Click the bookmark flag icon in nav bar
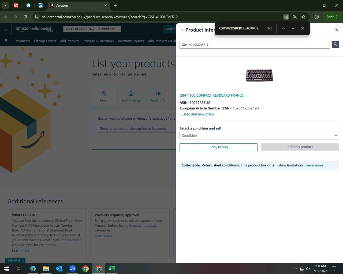This screenshot has width=343, height=274. click(6, 41)
